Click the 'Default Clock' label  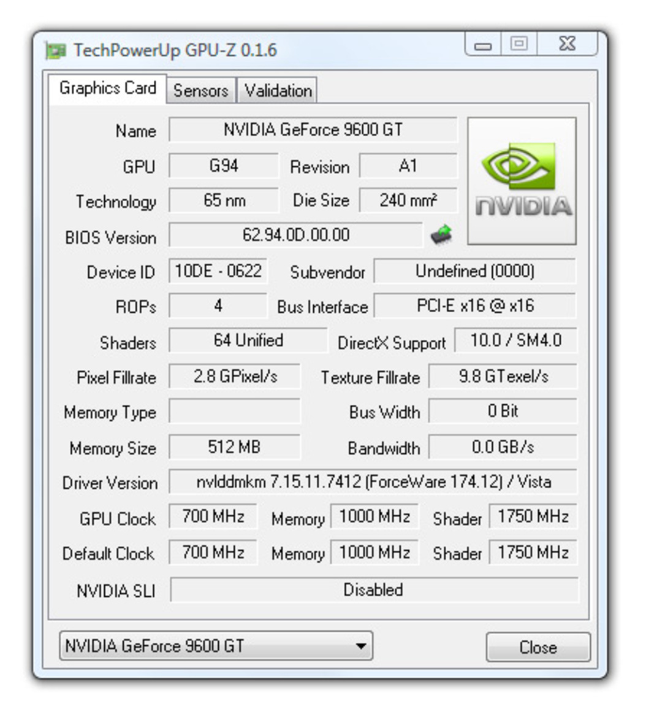click(108, 554)
